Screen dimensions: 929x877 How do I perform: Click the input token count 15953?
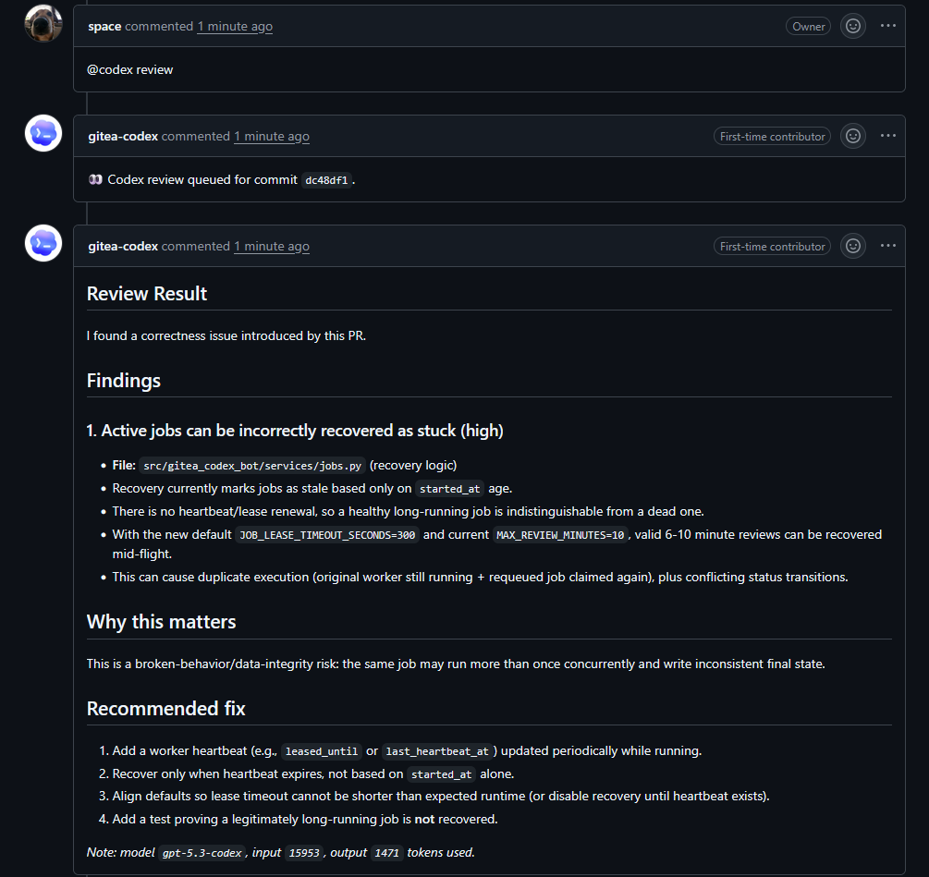click(x=304, y=853)
